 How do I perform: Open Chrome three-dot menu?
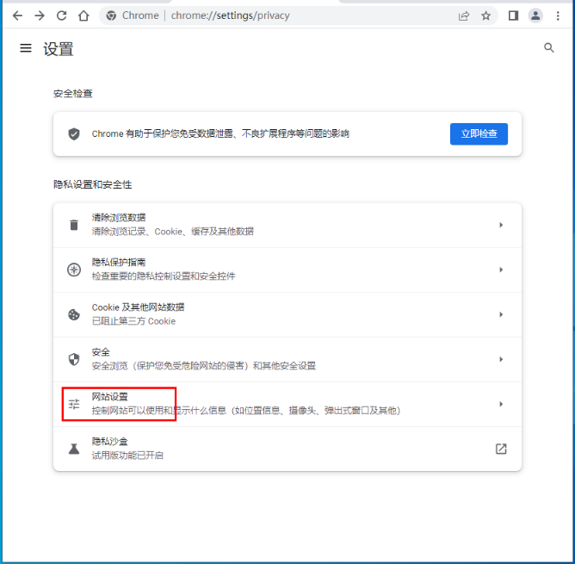[558, 15]
